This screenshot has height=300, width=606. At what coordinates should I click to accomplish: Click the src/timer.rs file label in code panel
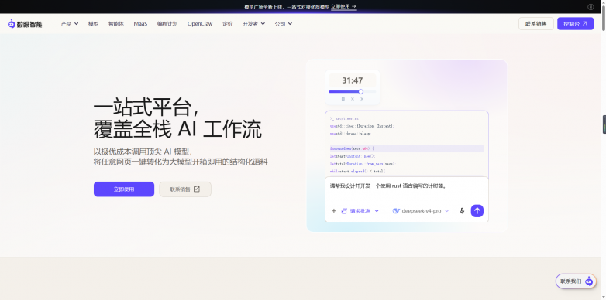tap(344, 119)
